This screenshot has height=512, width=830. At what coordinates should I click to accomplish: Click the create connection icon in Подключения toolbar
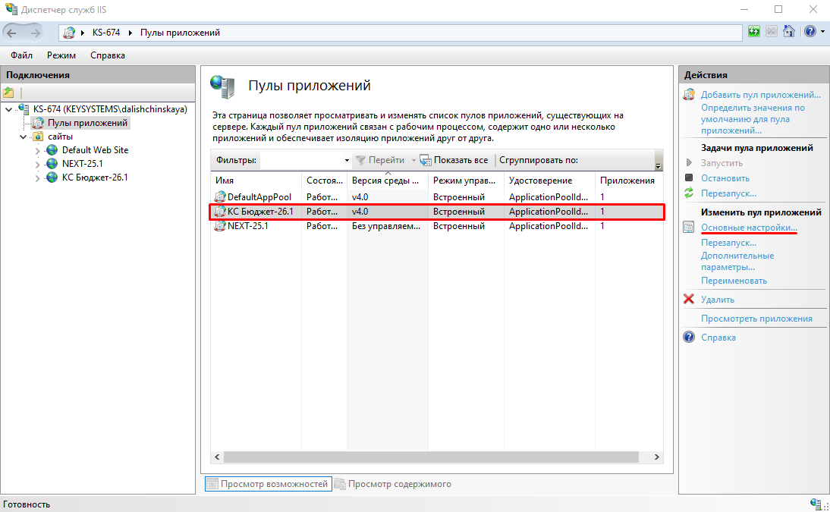click(x=9, y=93)
